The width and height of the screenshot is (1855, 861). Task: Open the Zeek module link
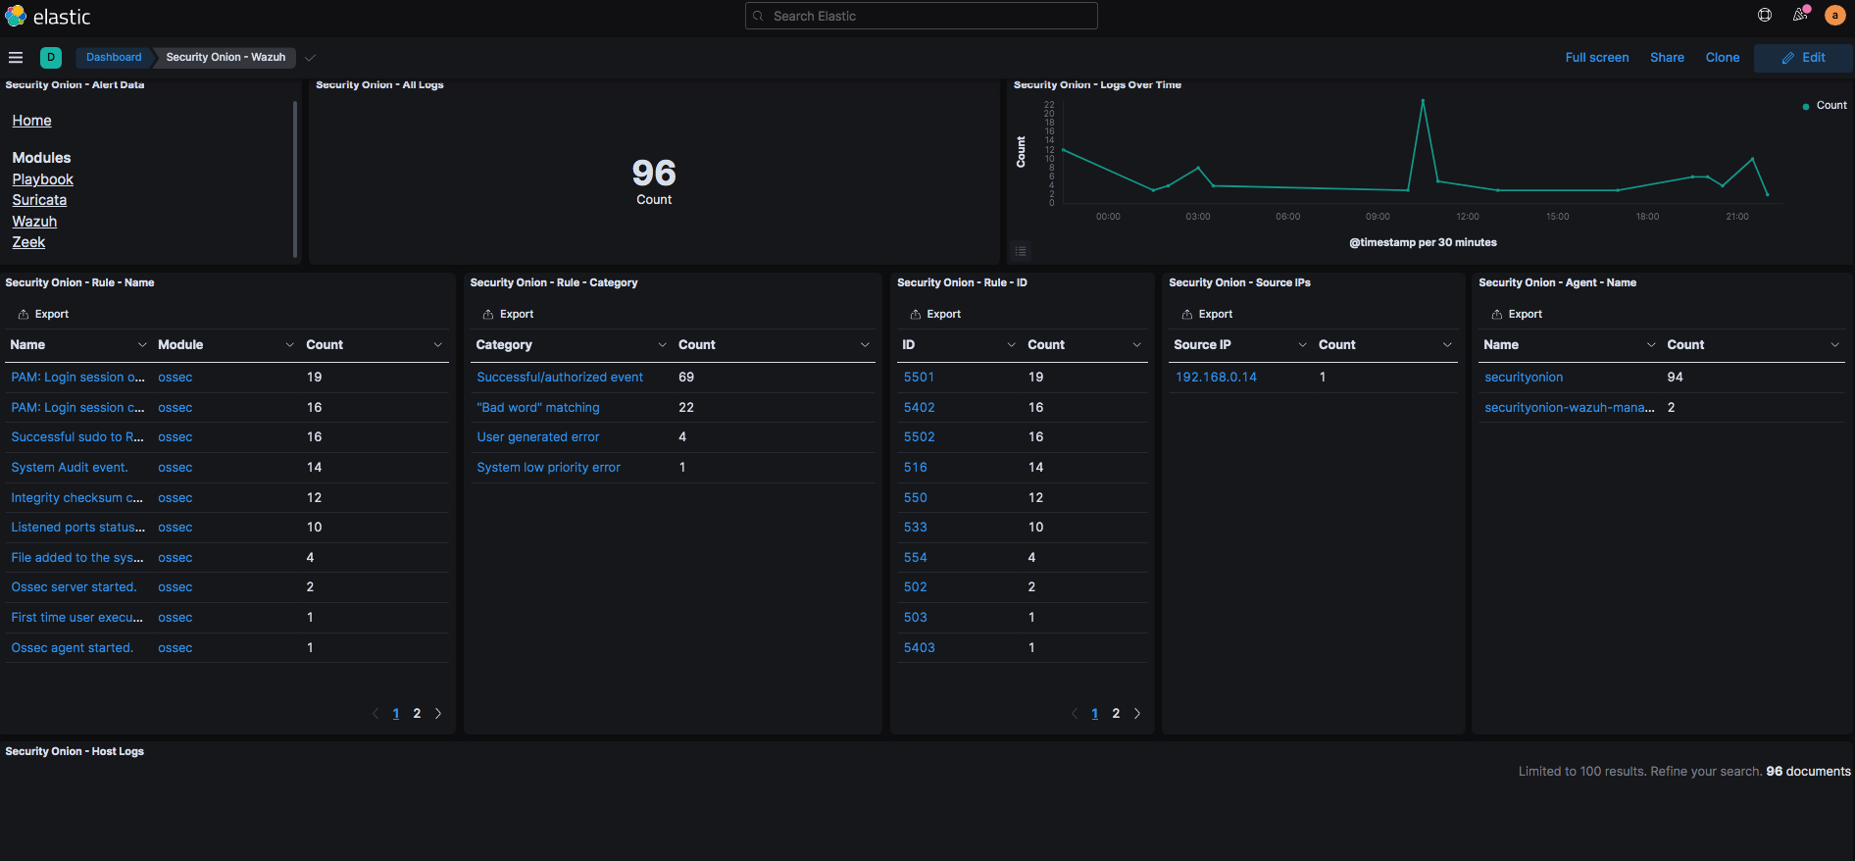coord(28,242)
